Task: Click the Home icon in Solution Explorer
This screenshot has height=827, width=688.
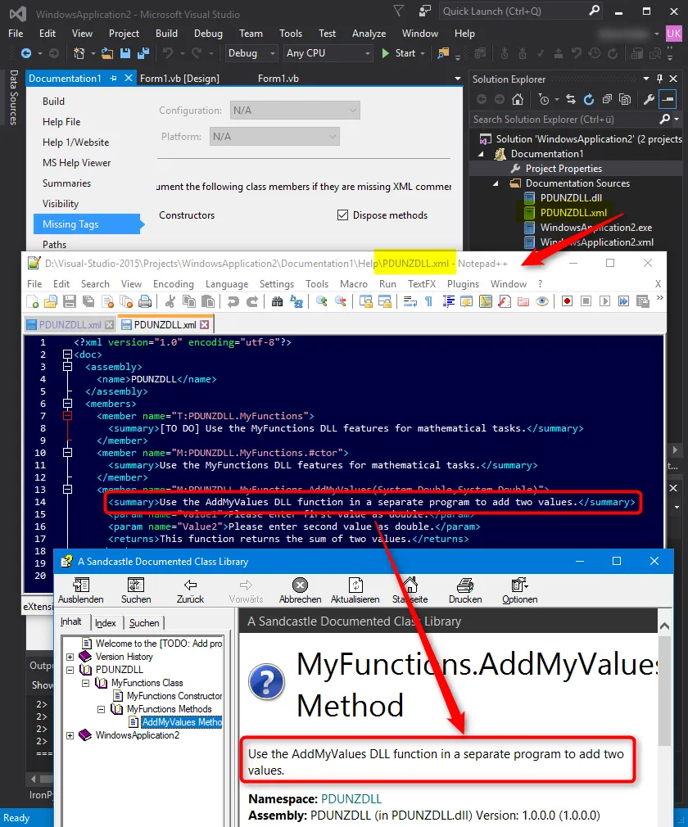Action: pyautogui.click(x=518, y=99)
